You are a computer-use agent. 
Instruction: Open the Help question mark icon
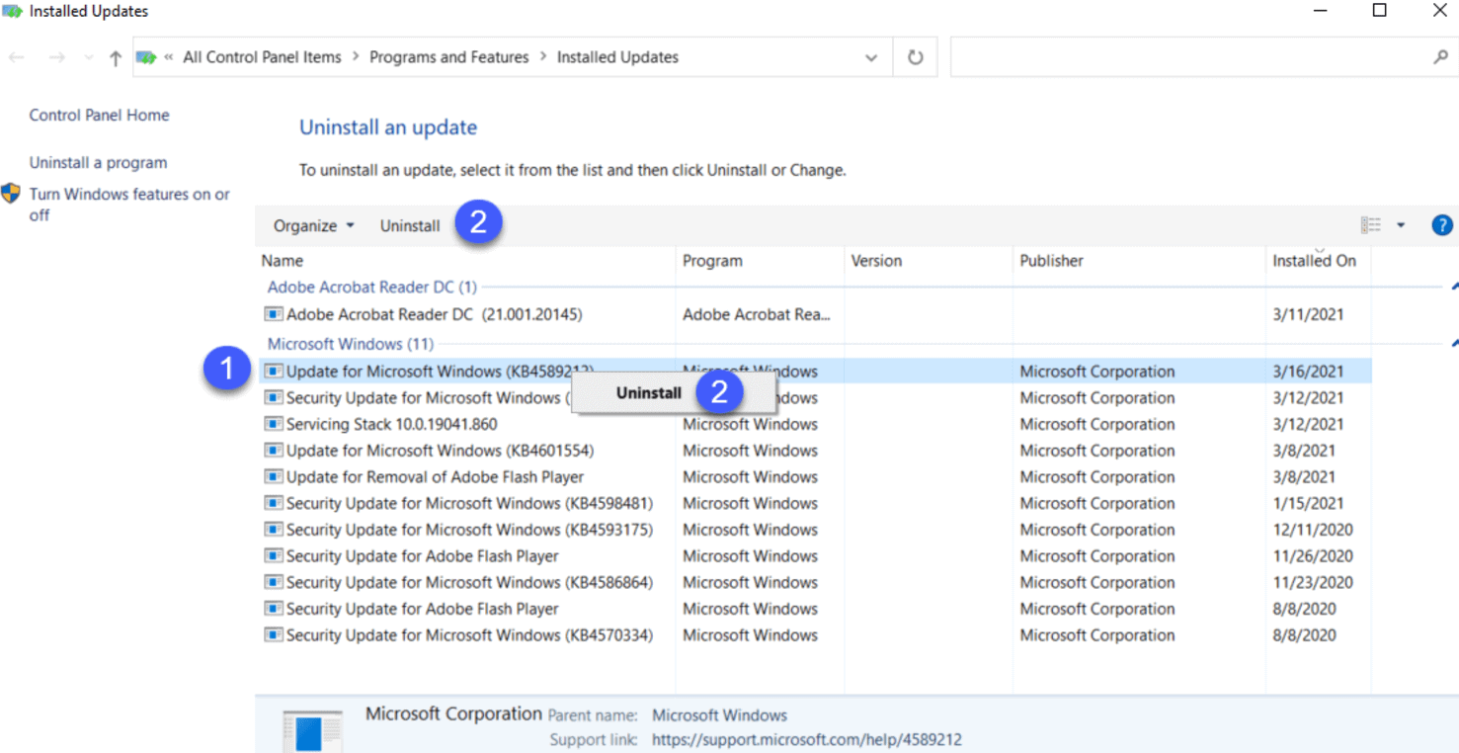pyautogui.click(x=1442, y=225)
